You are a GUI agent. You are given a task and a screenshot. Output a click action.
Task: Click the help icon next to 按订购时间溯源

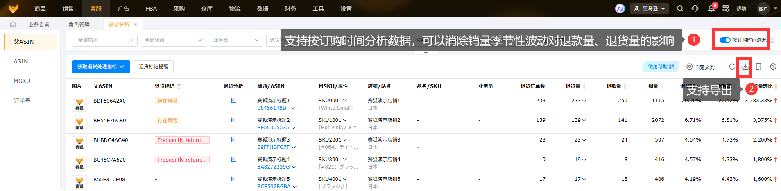[772, 40]
